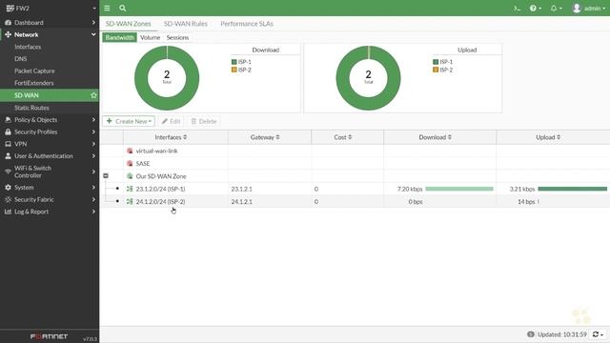Click the Security Fabric icon
Viewport: 610px width, 343px height.
tap(8, 199)
